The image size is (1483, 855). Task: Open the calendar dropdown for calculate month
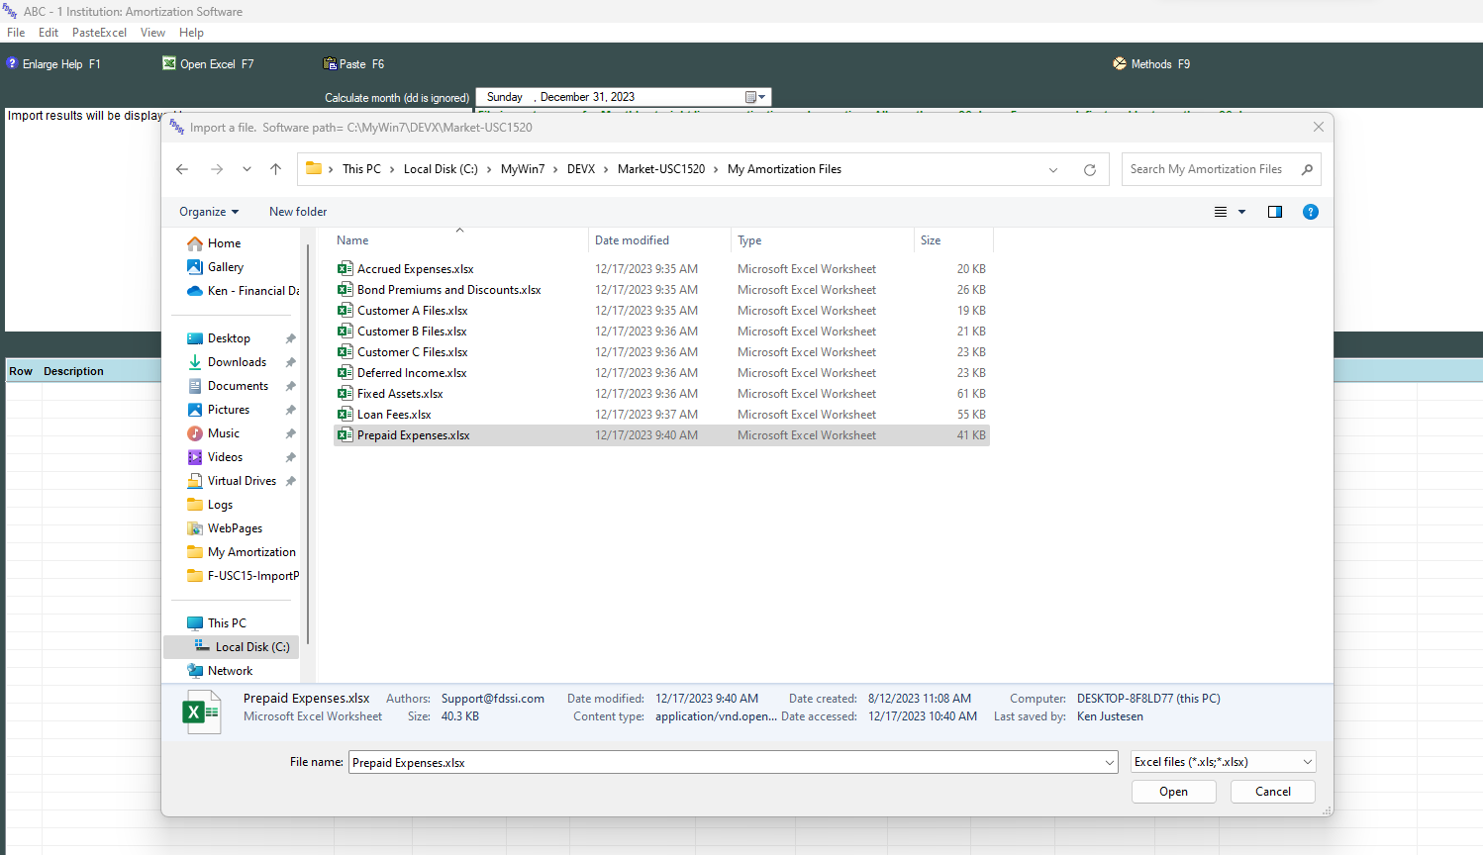(x=755, y=97)
